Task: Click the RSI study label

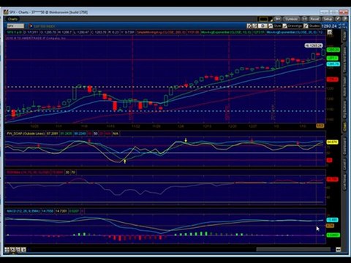Action: (x=29, y=172)
